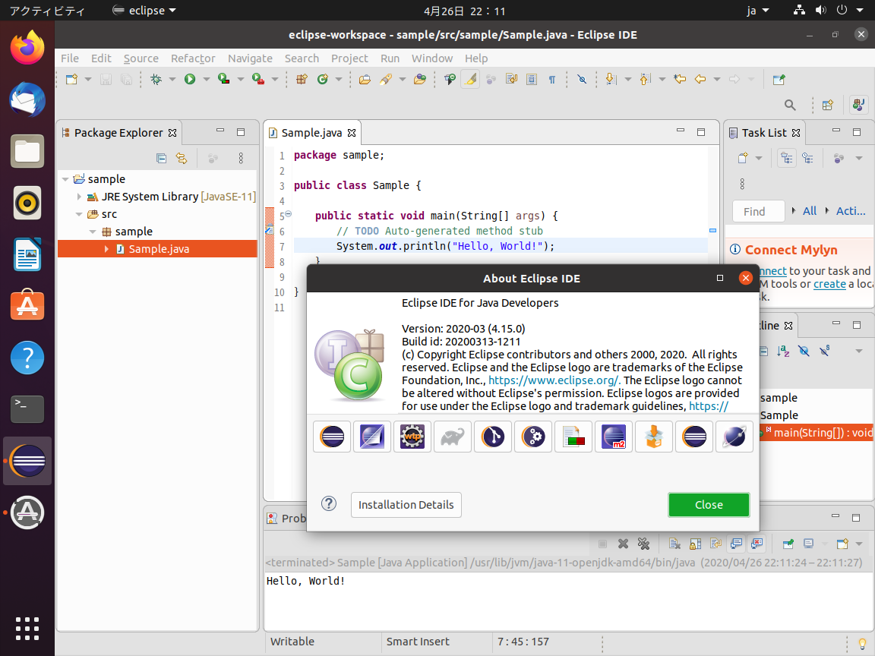Collapse the src folder node
This screenshot has width=875, height=656.
(x=79, y=214)
